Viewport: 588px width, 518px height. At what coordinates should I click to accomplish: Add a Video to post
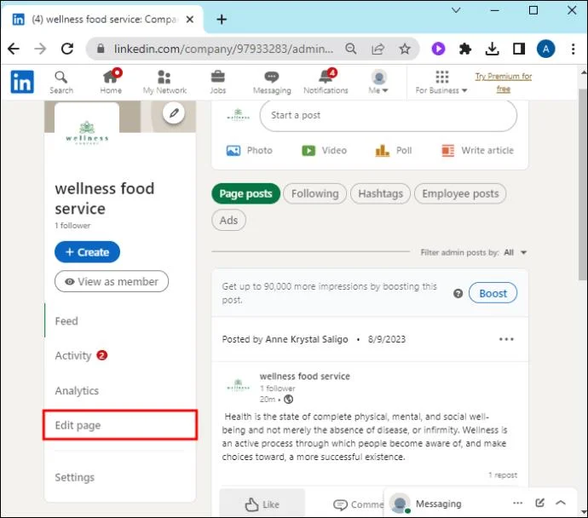click(x=325, y=151)
